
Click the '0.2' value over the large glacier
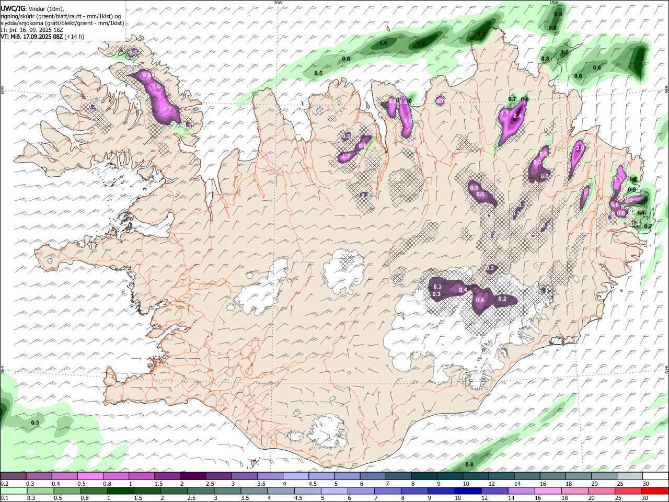coord(502,299)
